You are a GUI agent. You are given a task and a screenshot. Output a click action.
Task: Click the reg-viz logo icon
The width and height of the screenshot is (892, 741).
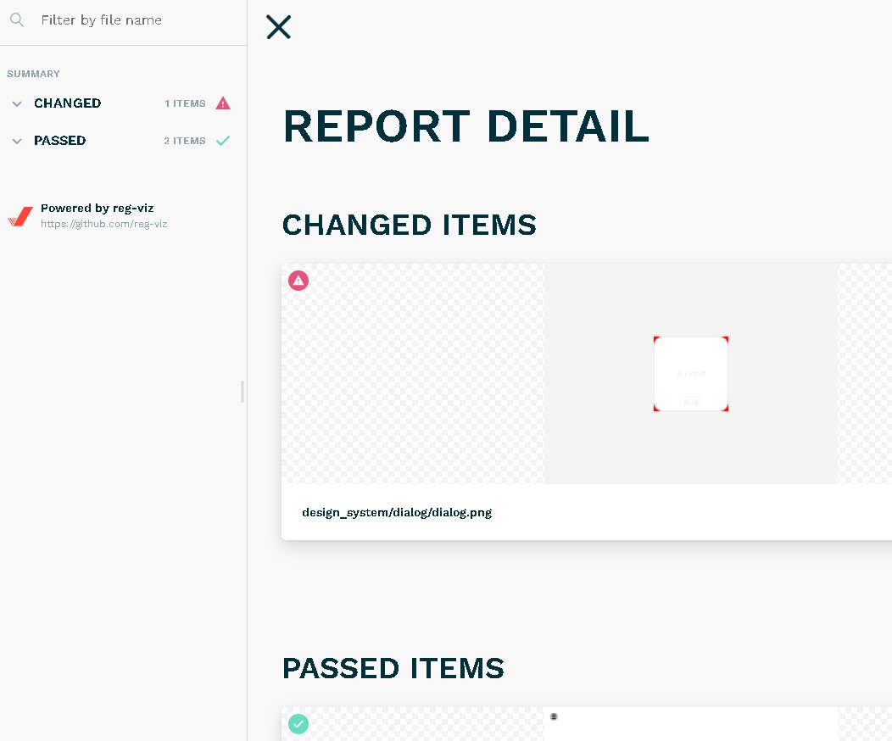coord(20,216)
